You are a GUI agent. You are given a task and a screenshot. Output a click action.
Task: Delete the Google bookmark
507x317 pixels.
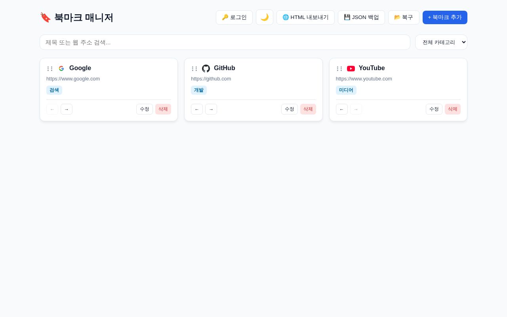click(x=163, y=109)
